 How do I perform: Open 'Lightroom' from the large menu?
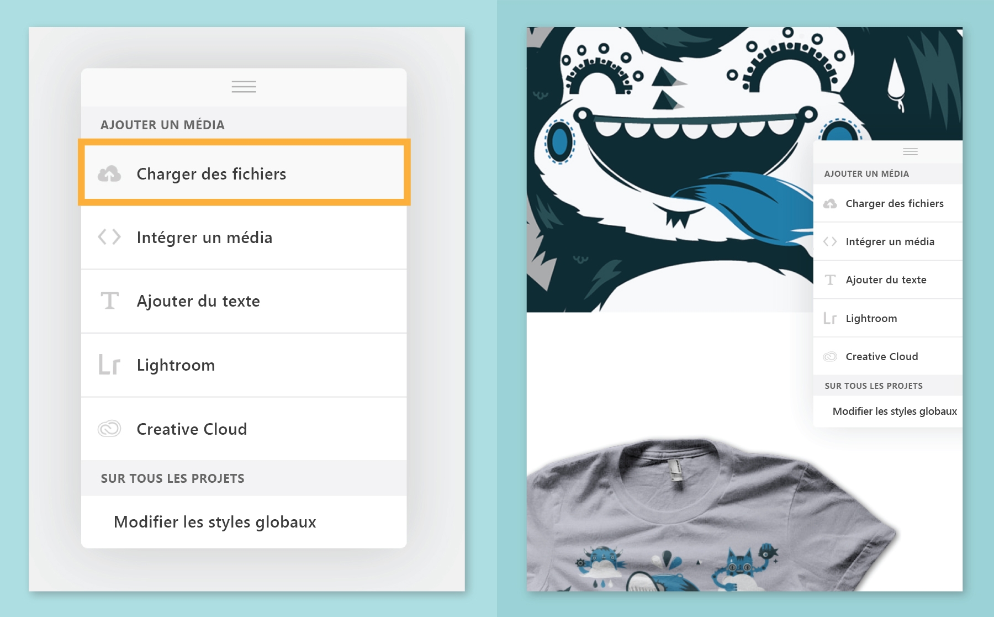244,365
